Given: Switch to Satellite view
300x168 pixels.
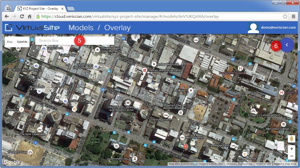Looking at the screenshot, I should [x=22, y=42].
